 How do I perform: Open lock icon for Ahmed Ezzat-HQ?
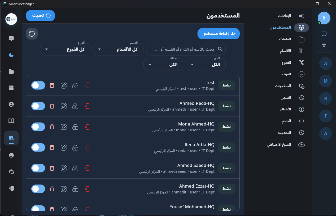[x=75, y=189]
